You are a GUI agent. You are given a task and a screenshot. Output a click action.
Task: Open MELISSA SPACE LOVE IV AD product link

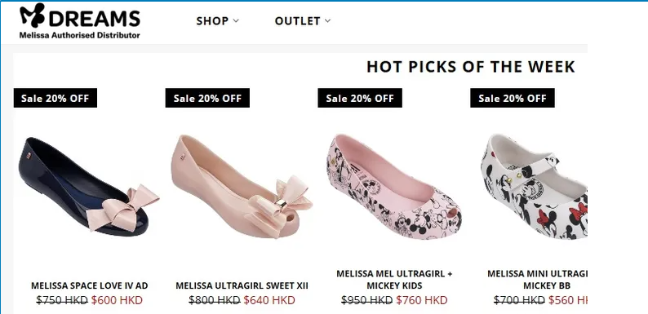point(89,285)
